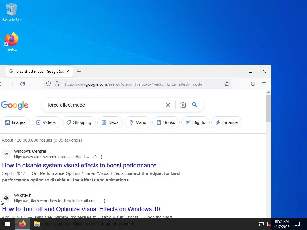
Task: Click the page vertical scrollbar thumb
Action: [x=268, y=108]
